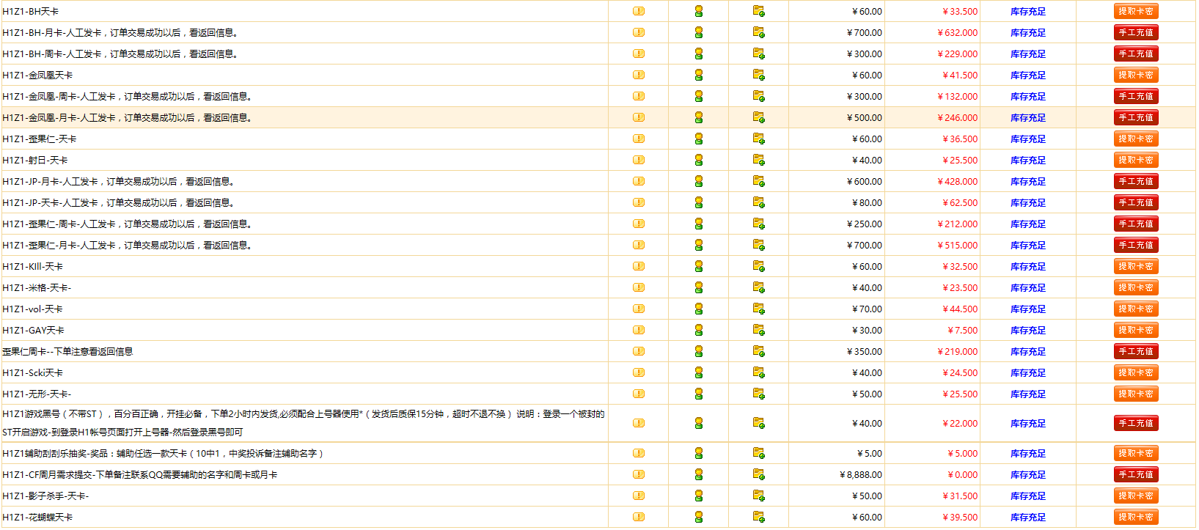Click the green user icon for H1Z1-米格-天卡
Screen dimensions: 1199x530
pyautogui.click(x=699, y=287)
